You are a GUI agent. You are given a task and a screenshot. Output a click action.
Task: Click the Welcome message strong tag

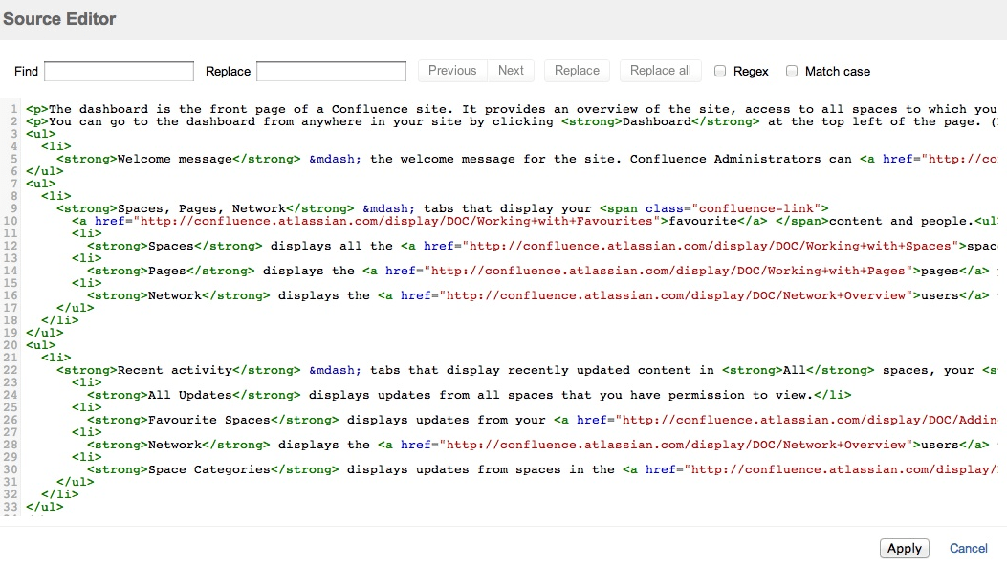pos(139,159)
